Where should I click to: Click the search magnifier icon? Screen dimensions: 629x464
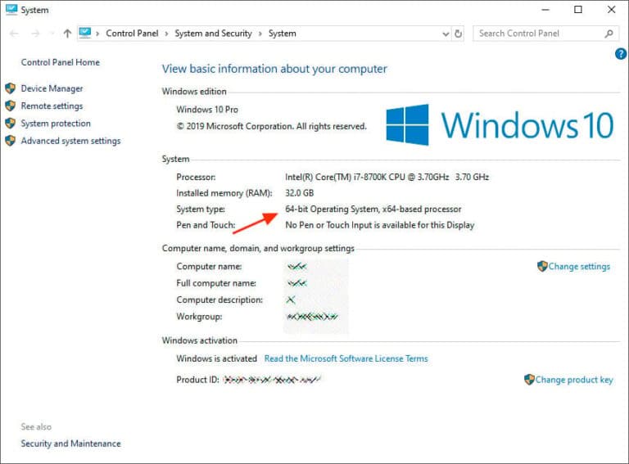click(609, 34)
